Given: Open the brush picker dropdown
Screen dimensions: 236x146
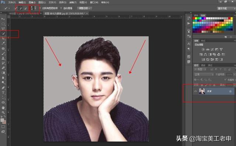Looking at the screenshot, I should 35,8.
